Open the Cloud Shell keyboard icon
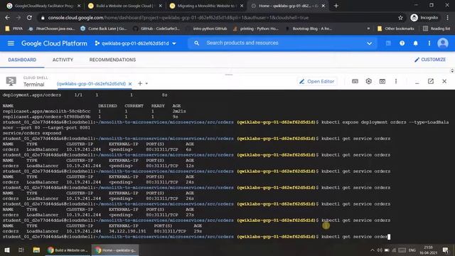455x256 pixels. coord(355,82)
